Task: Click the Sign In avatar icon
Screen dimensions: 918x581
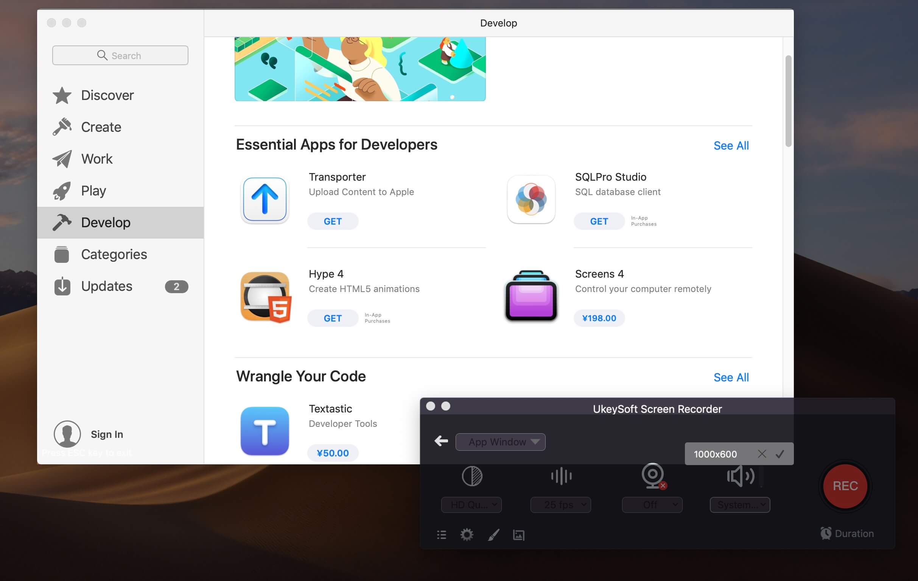Action: click(67, 434)
